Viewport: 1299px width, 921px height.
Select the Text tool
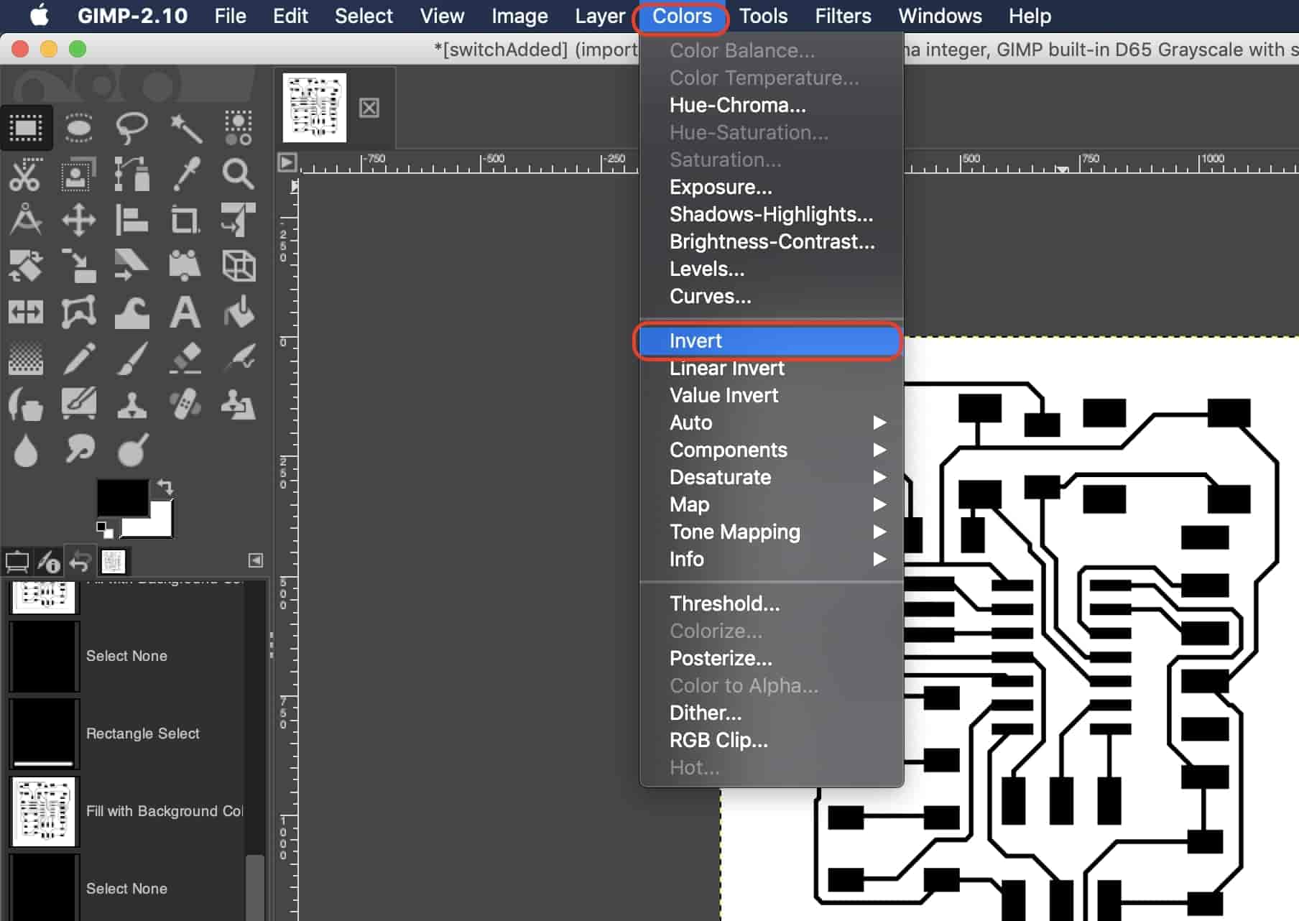(x=185, y=312)
